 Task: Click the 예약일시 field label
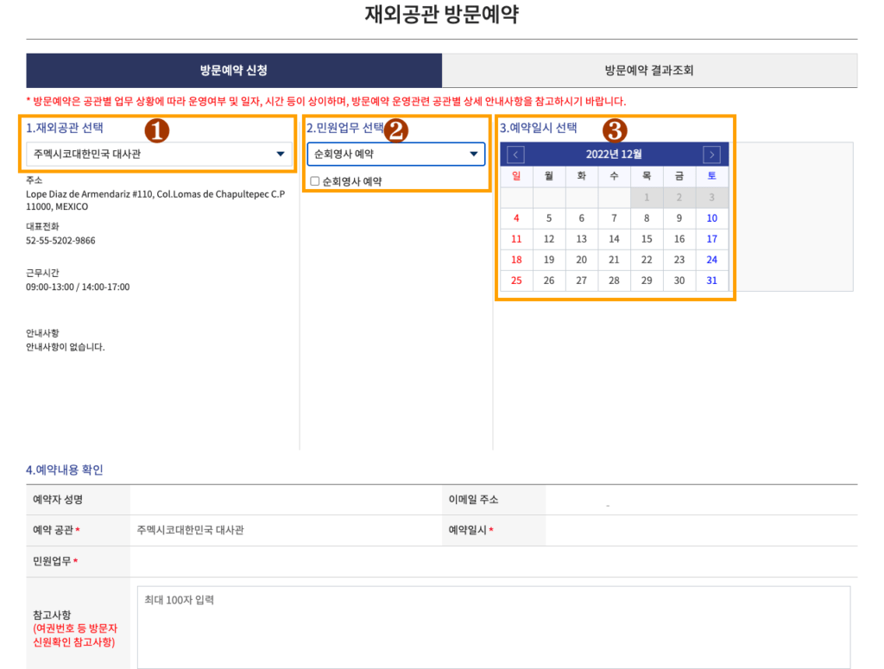coord(467,530)
